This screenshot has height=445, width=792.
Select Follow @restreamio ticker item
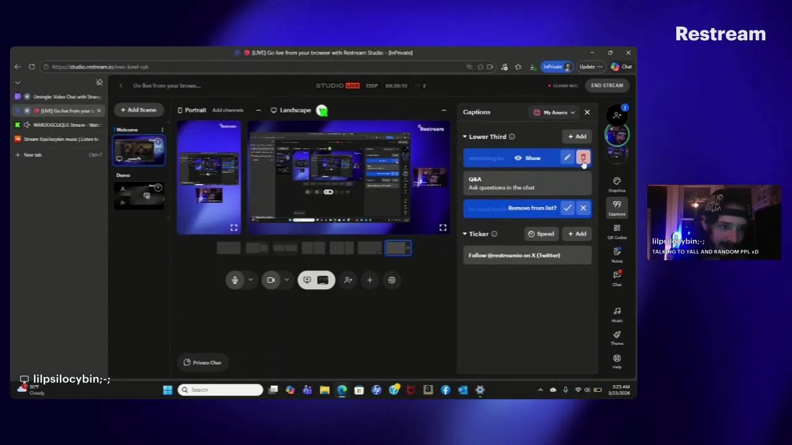tap(527, 255)
